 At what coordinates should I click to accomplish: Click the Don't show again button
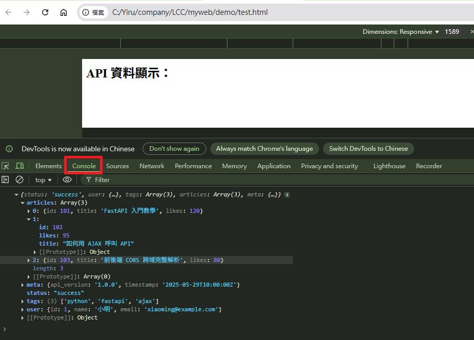[174, 149]
